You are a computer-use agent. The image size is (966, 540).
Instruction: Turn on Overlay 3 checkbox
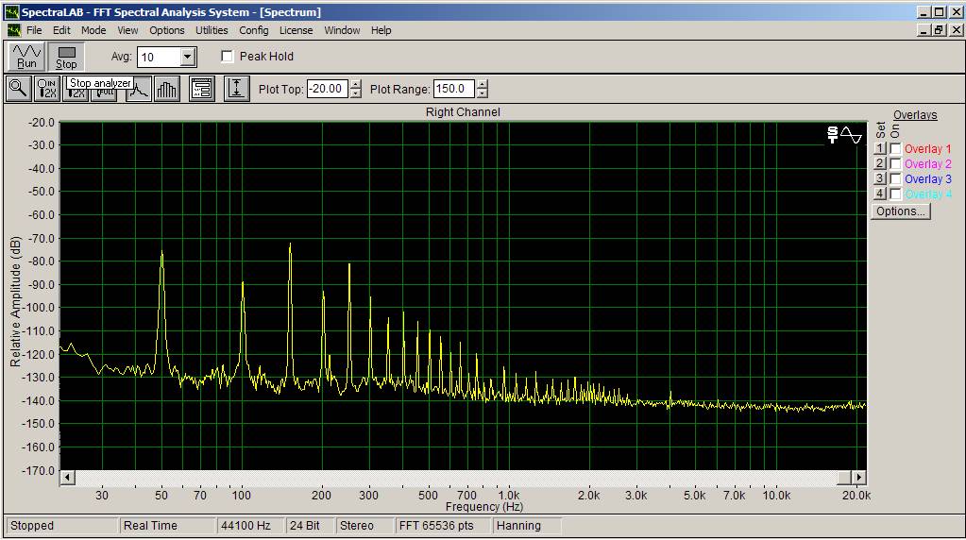896,178
